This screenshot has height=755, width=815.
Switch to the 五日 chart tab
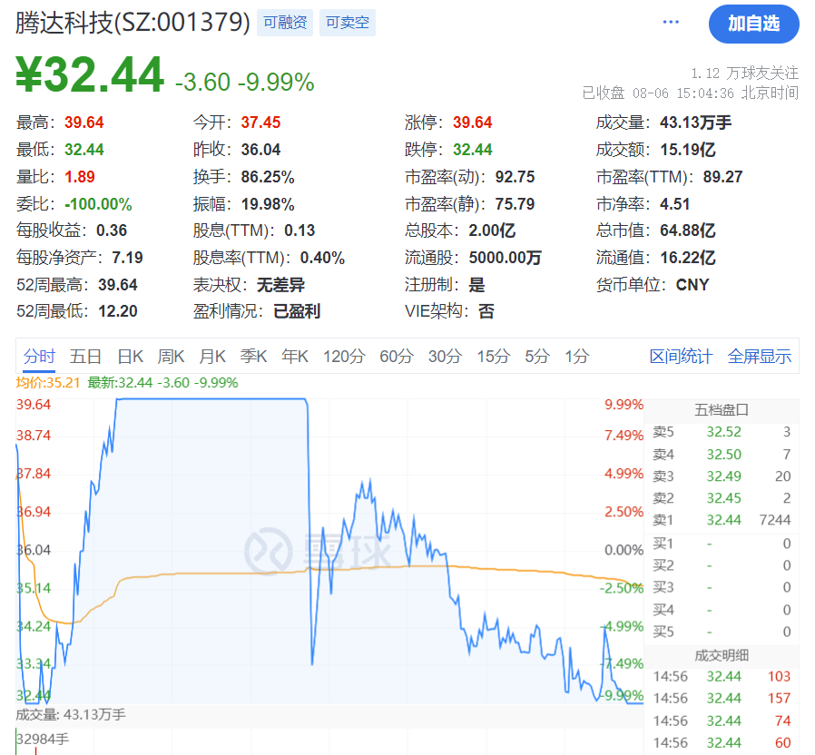(x=85, y=357)
